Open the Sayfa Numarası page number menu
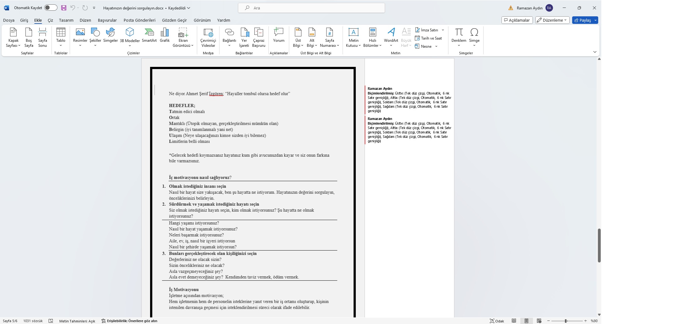Screen dimensions: 682x324 329,37
